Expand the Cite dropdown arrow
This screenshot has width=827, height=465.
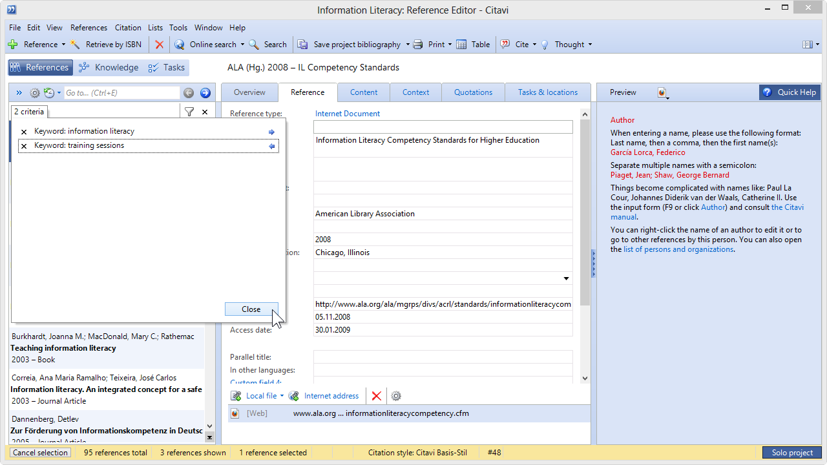[x=535, y=45]
